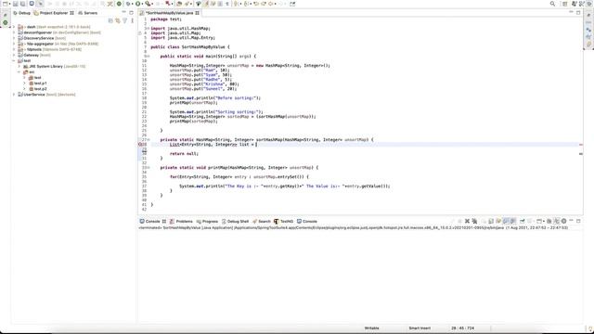
Task: Expand the test.p1 package
Action: pyautogui.click(x=25, y=83)
